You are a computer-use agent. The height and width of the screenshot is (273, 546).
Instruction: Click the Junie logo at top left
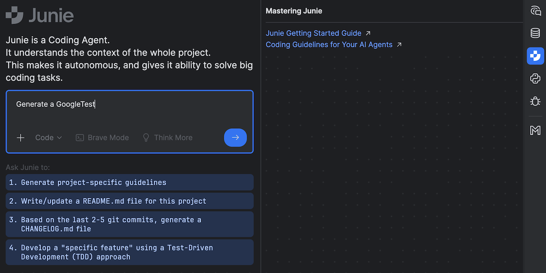[x=40, y=15]
